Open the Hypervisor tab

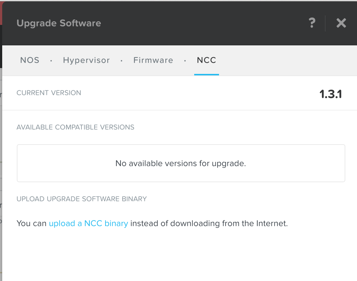87,60
